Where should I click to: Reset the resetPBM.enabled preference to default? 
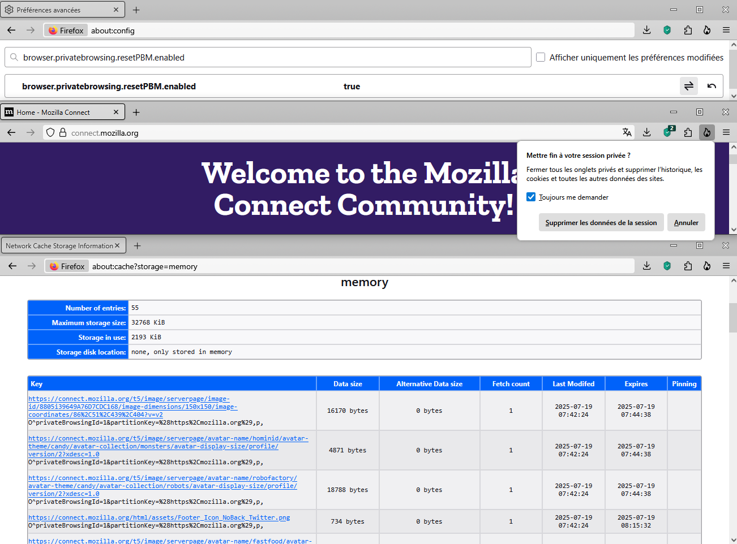(x=712, y=86)
